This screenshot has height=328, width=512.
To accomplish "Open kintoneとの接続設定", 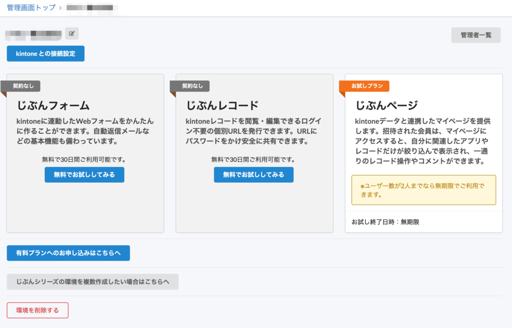I will 45,53.
